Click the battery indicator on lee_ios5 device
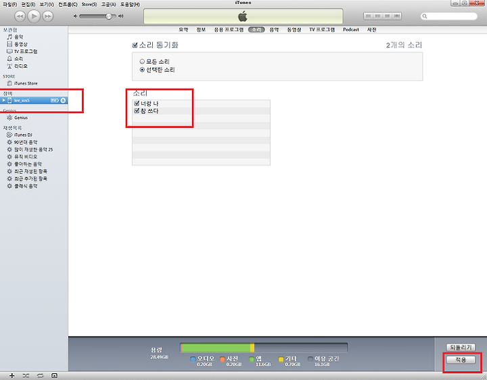The image size is (487, 380). coord(54,100)
